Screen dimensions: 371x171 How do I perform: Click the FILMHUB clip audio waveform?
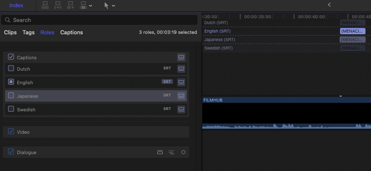tap(287, 126)
